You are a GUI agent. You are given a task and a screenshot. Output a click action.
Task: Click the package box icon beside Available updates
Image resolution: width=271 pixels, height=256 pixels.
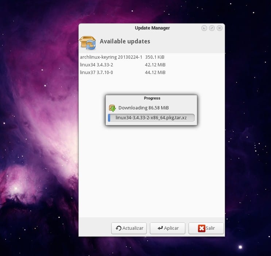tap(88, 43)
